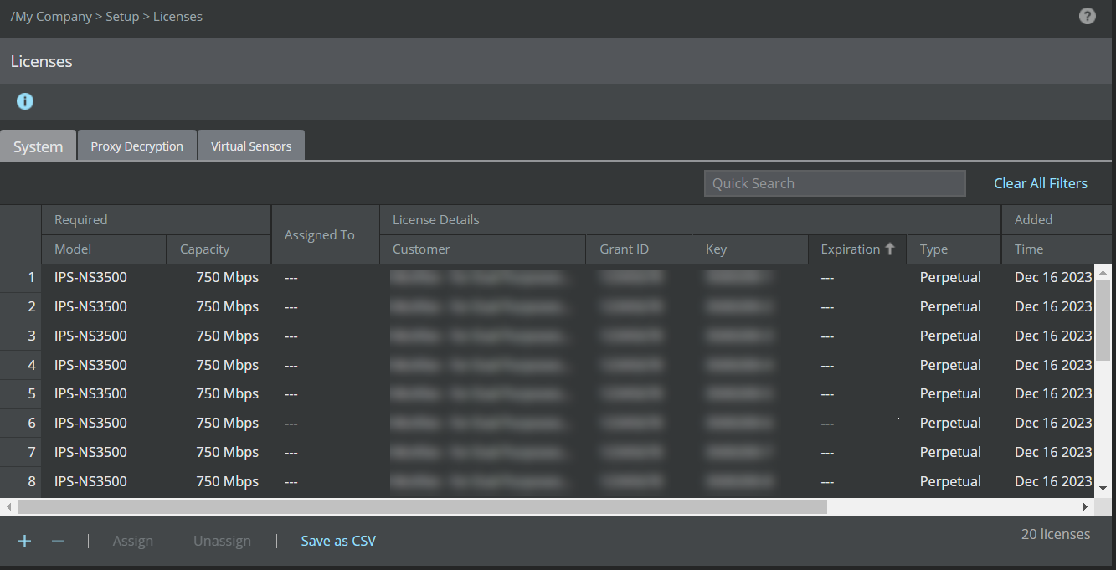The image size is (1116, 570).
Task: Sort by the Time column header
Action: (1057, 249)
